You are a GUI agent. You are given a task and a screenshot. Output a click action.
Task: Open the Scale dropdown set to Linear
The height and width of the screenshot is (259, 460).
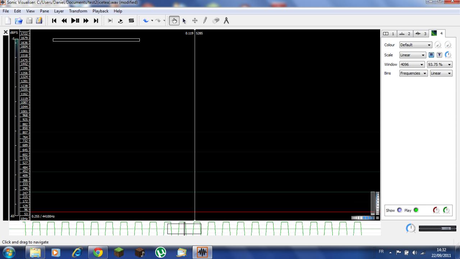click(x=413, y=55)
